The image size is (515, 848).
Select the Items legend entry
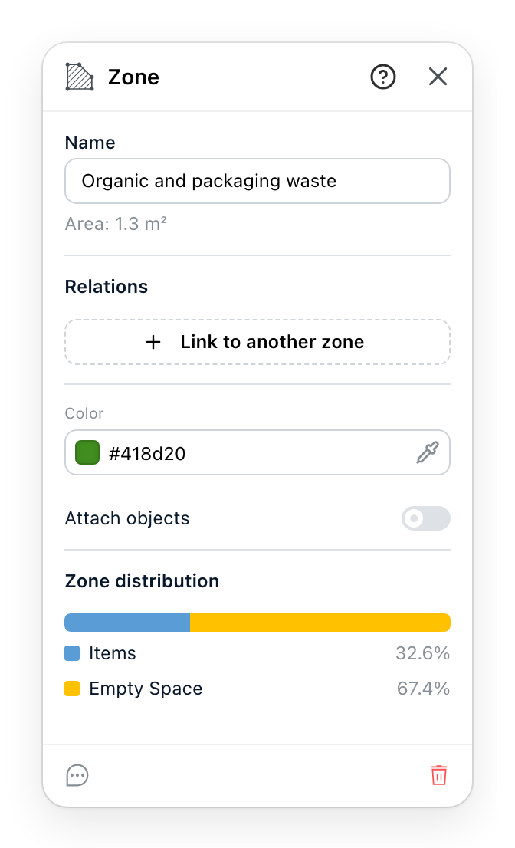[x=257, y=653]
